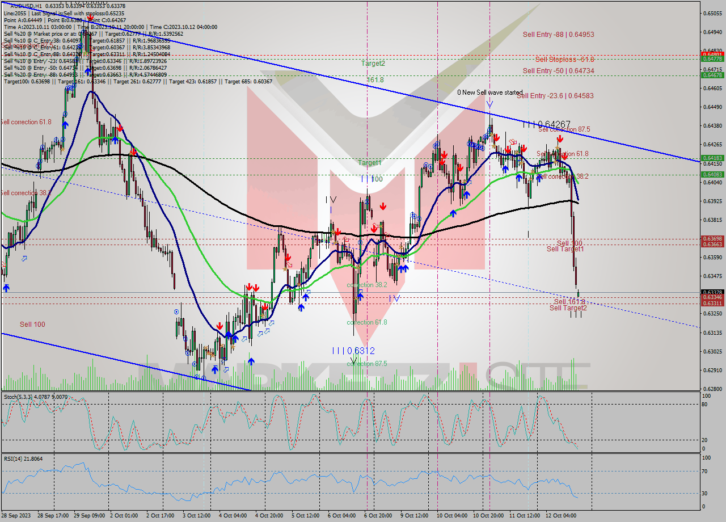Click the 'I I I 0.64267' wave label

point(546,124)
